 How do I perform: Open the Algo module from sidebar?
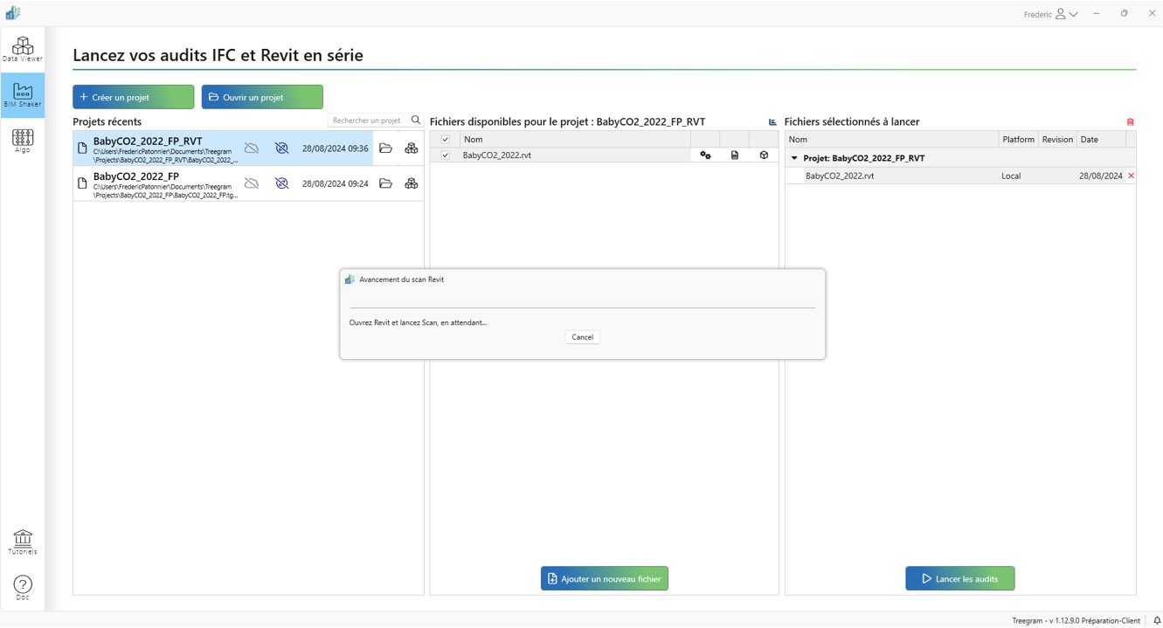point(22,140)
